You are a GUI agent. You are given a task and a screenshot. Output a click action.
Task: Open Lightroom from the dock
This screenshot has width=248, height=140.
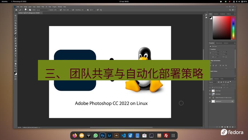click(x=109, y=136)
